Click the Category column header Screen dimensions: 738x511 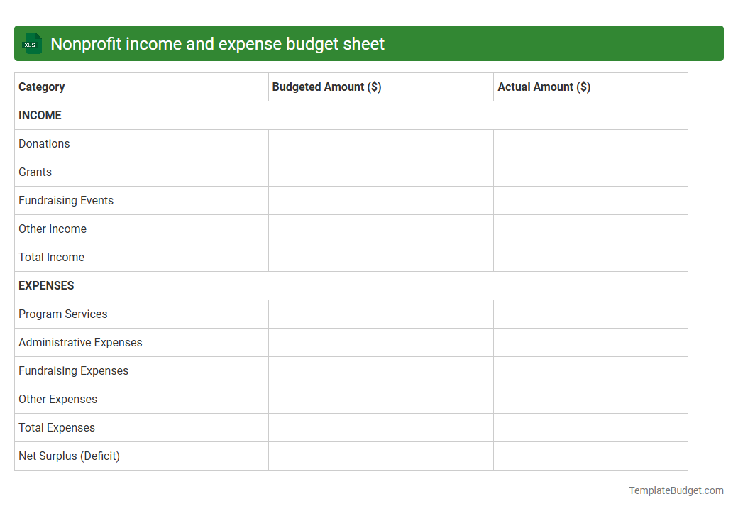pos(41,87)
